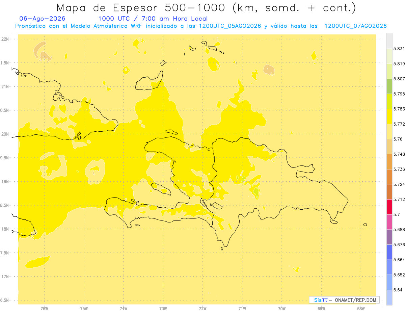Click the legend value '5.831'
Screen dimensions: 405x313
point(399,49)
